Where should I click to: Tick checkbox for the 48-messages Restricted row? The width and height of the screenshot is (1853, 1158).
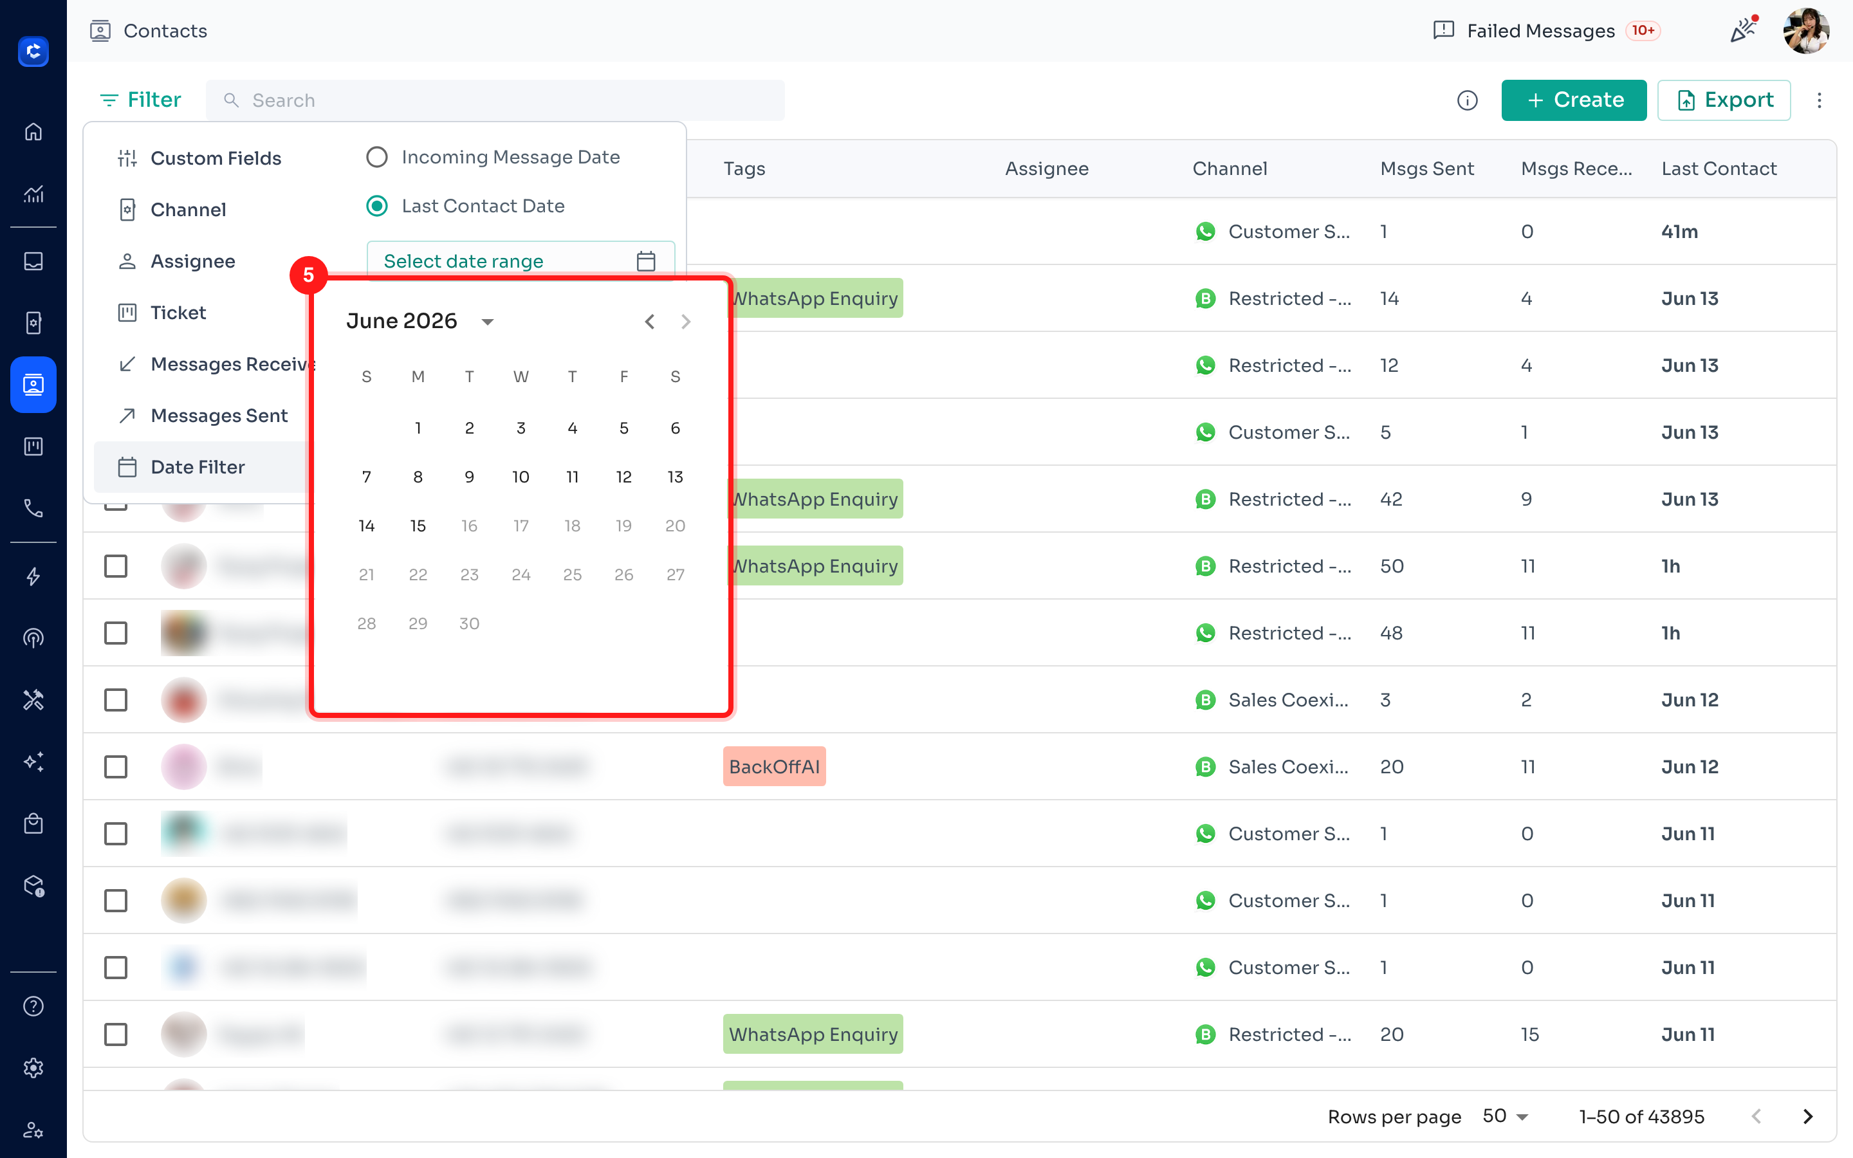(x=116, y=634)
